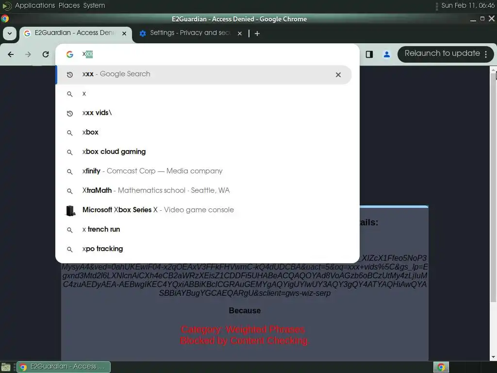Viewport: 497px width, 373px height.
Task: Open the Places menu
Action: click(69, 5)
